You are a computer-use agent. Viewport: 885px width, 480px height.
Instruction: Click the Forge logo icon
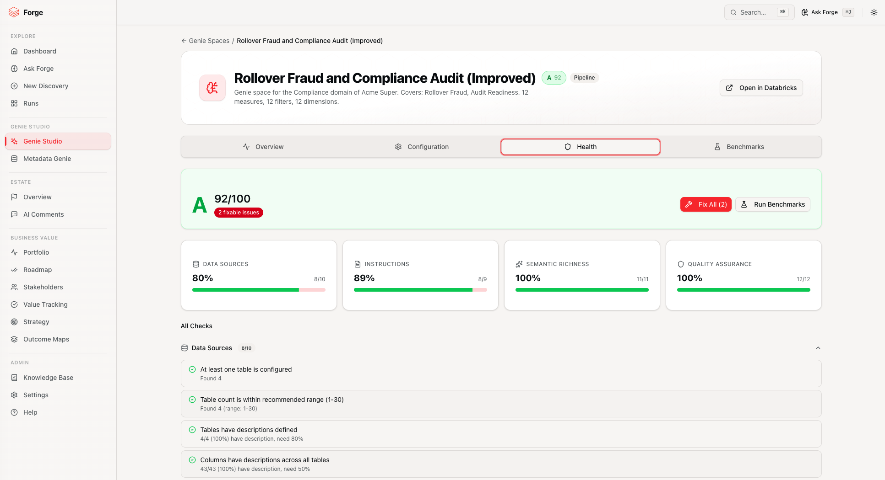(x=14, y=12)
